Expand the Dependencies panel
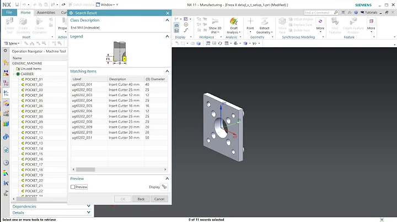Viewport: 397px width, 222px height. 89,206
